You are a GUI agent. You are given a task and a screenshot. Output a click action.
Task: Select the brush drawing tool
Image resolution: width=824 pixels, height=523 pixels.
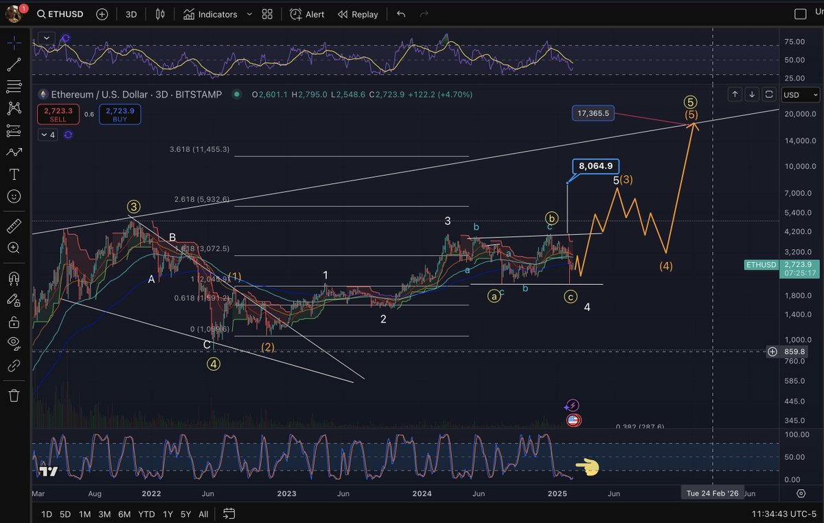14,152
